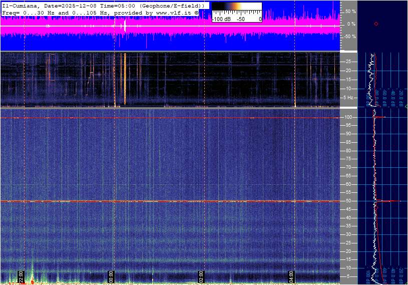
Task: Select the 04:00 time marker label
Action: tap(291, 276)
